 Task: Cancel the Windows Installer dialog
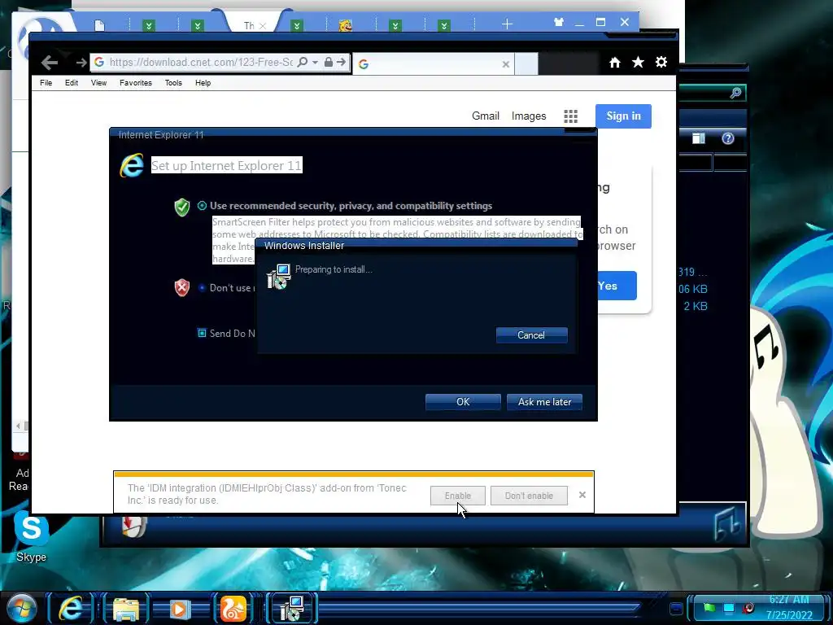click(x=531, y=334)
